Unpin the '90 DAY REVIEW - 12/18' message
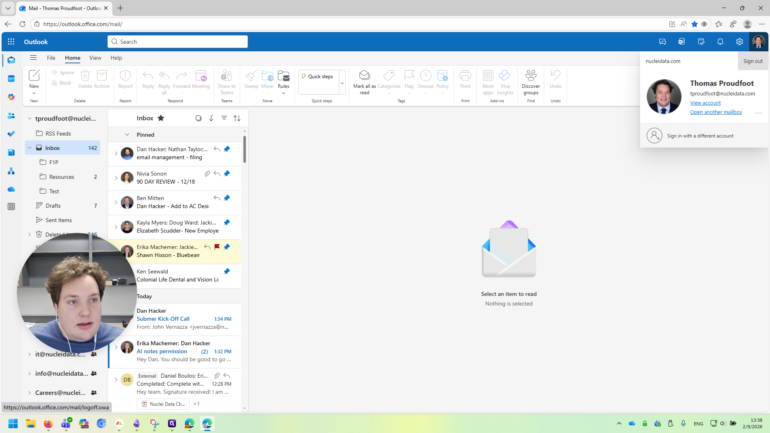 pos(227,174)
